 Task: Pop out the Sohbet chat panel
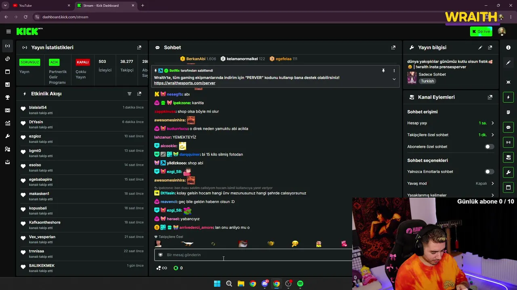click(393, 48)
